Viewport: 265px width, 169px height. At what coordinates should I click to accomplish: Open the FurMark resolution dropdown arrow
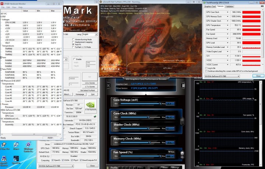(x=66, y=59)
